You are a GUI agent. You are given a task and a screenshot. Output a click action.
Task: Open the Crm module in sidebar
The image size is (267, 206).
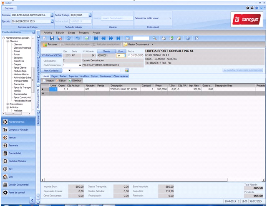[x=11, y=176]
